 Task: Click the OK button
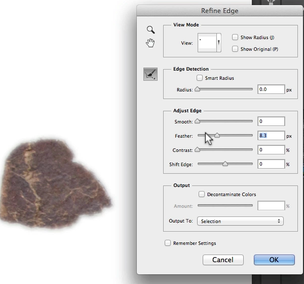274,260
